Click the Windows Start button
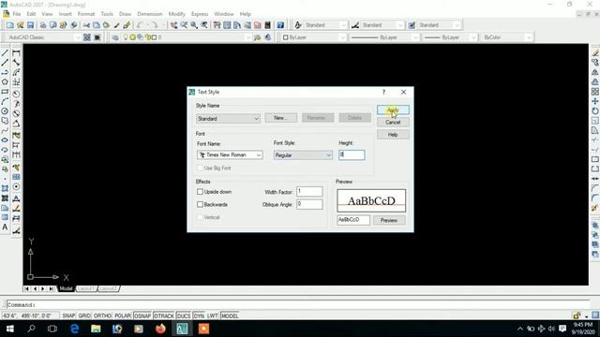600x337 pixels. click(x=10, y=329)
